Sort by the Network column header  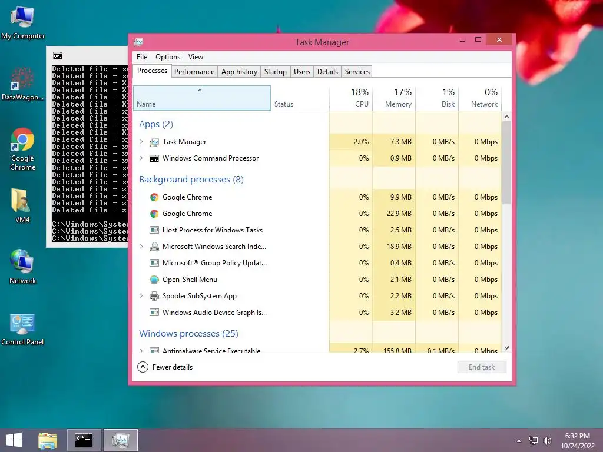(x=481, y=98)
